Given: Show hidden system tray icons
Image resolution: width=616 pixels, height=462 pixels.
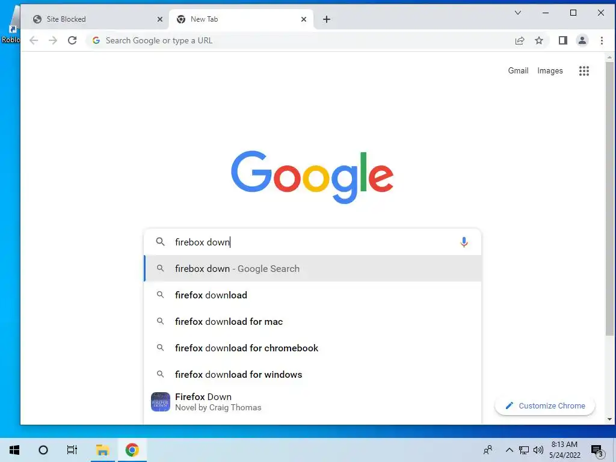Looking at the screenshot, I should 509,450.
